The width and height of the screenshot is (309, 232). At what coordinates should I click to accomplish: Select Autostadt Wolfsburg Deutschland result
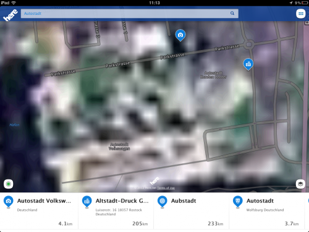(267, 211)
